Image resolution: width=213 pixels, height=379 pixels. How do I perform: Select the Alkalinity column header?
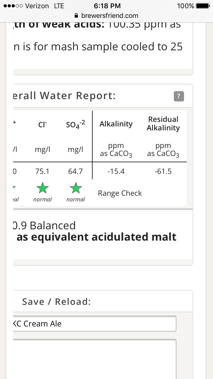tap(116, 124)
